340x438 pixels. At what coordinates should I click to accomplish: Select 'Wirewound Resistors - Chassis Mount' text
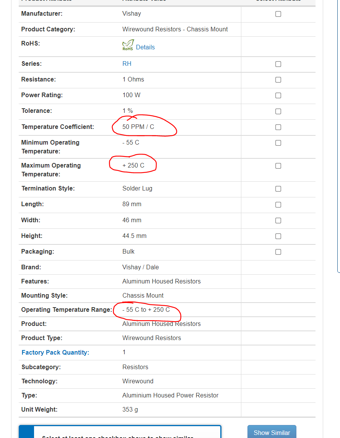[x=175, y=29]
